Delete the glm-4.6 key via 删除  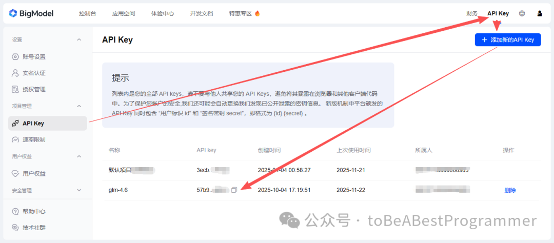coord(510,190)
